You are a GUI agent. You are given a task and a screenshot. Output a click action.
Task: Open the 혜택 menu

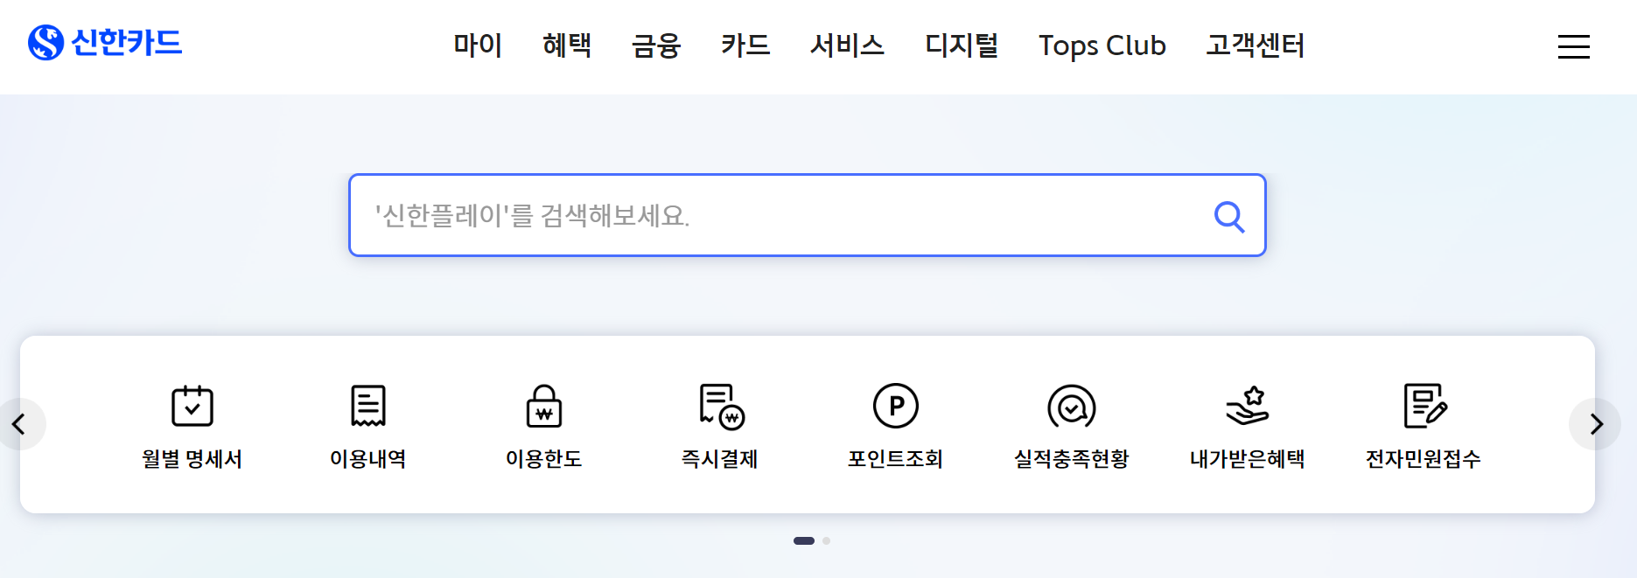coord(567,45)
